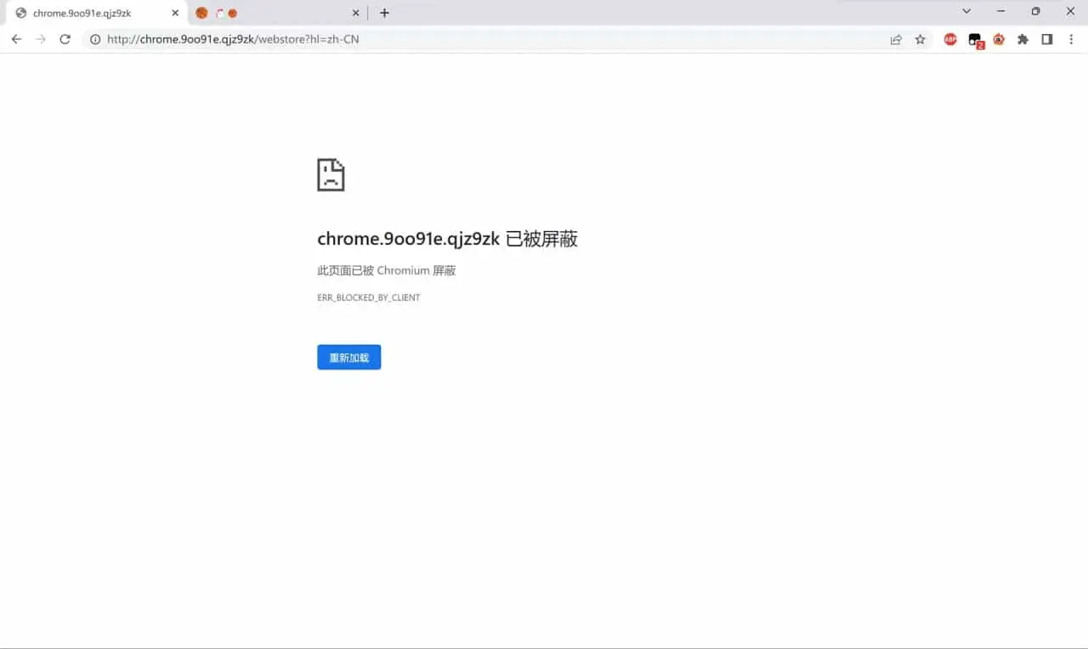This screenshot has width=1088, height=649.
Task: Switch to the second tab with orange favicon
Action: pyautogui.click(x=272, y=13)
